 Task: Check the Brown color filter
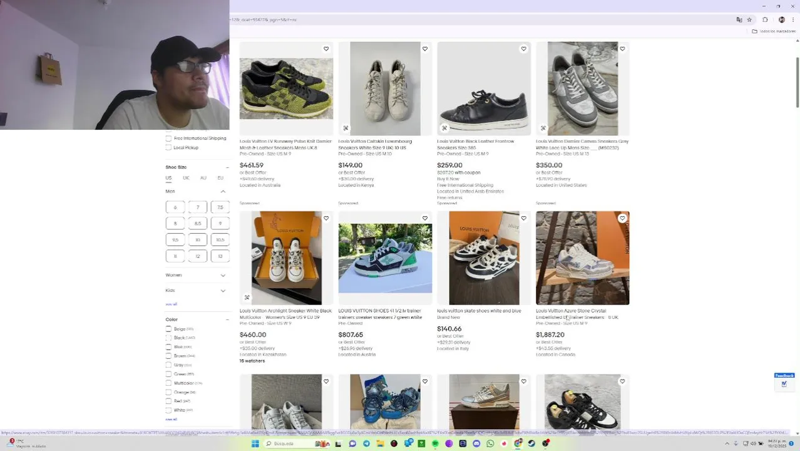click(x=168, y=356)
